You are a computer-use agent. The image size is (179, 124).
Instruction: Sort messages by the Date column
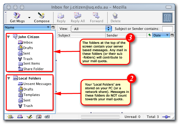pyautogui.click(x=161, y=35)
